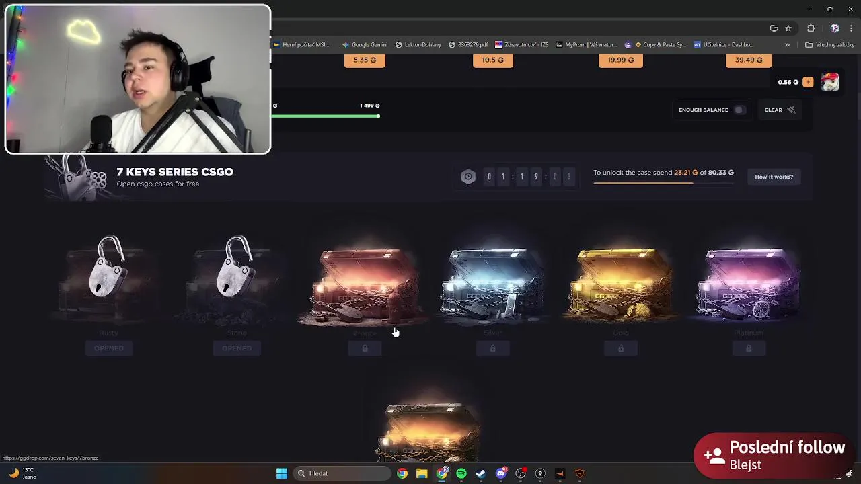Screen dimensions: 861x484
Task: Open Steam from the taskbar
Action: (x=481, y=473)
